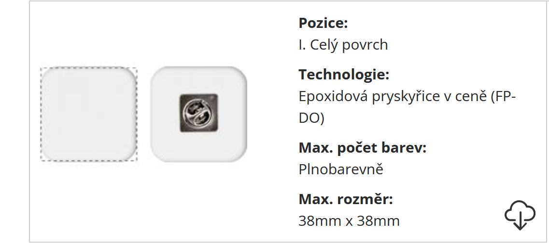Click the "DO)" text on second line
The width and height of the screenshot is (549, 246).
point(311,118)
